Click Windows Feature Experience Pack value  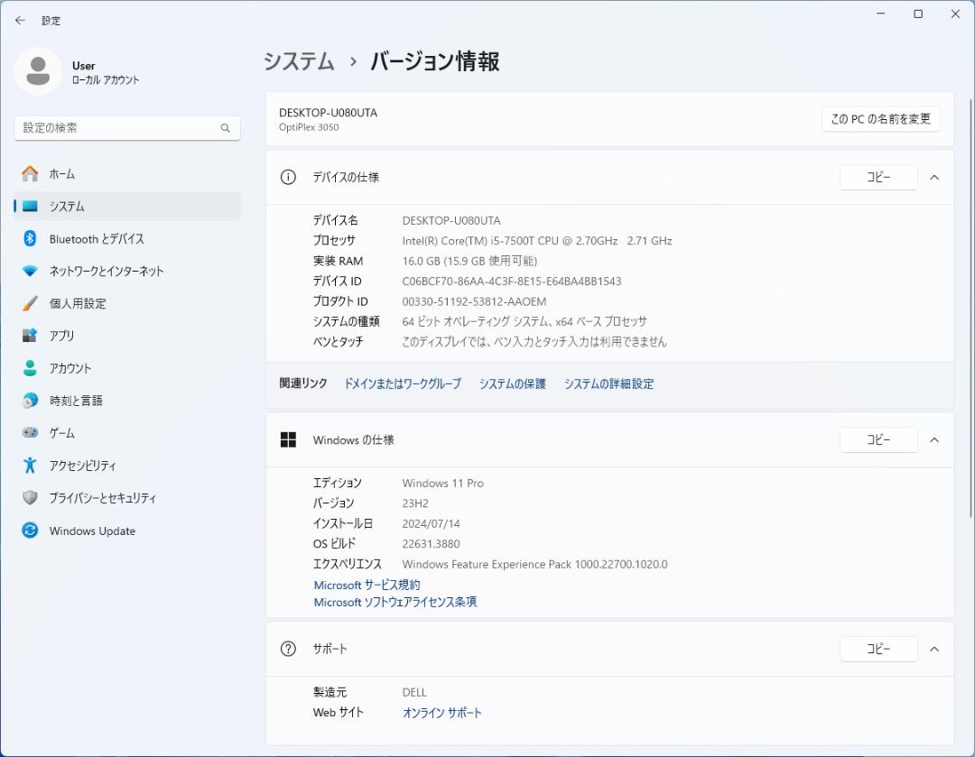pyautogui.click(x=534, y=564)
